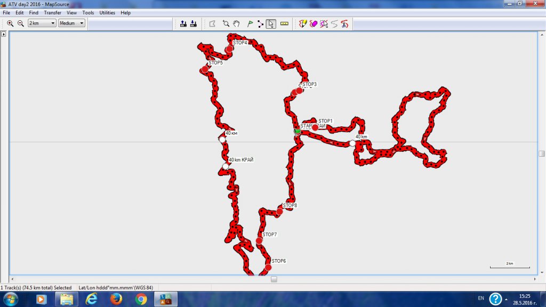This screenshot has height=307, width=546.
Task: Open Google Chrome from the taskbar
Action: [141, 299]
